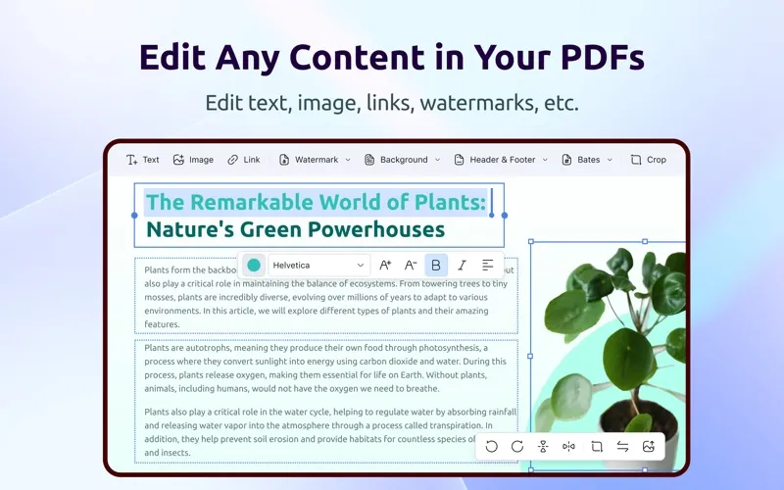Click right handle of title text box

point(505,215)
